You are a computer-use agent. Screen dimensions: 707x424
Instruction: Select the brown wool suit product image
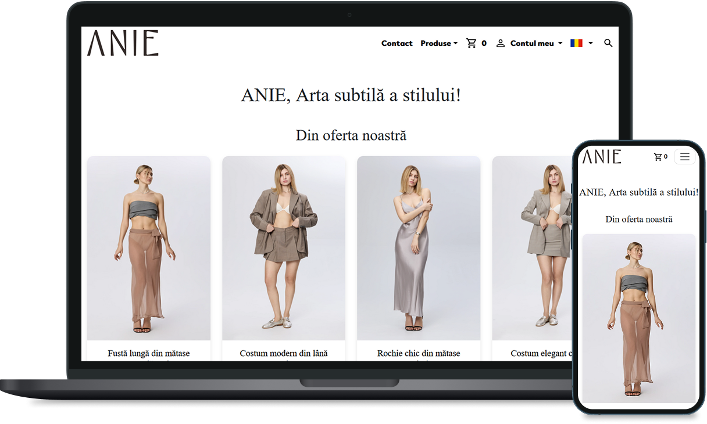pos(284,248)
